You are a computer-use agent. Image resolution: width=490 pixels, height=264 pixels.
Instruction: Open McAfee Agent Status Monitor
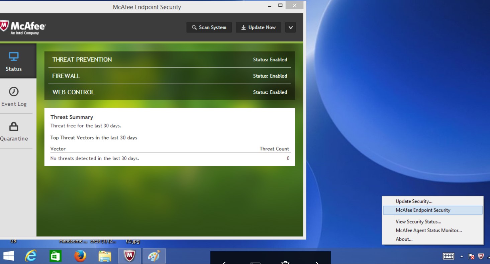428,230
